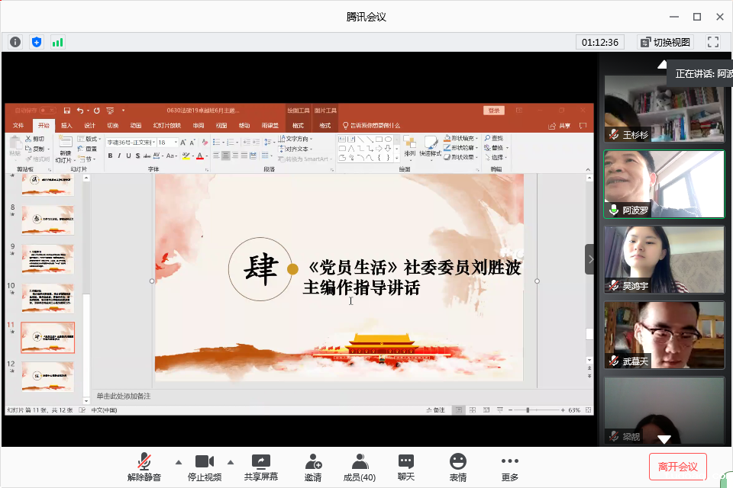Screen dimensions: 733x488
Task: Select 阿波罗 participant video tile
Action: click(x=664, y=184)
